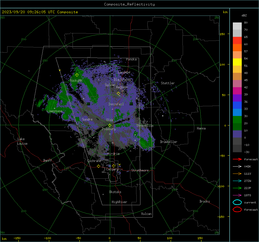259x242 pixels.
Task: Click the ThreeHills city label
Action: click(x=145, y=126)
